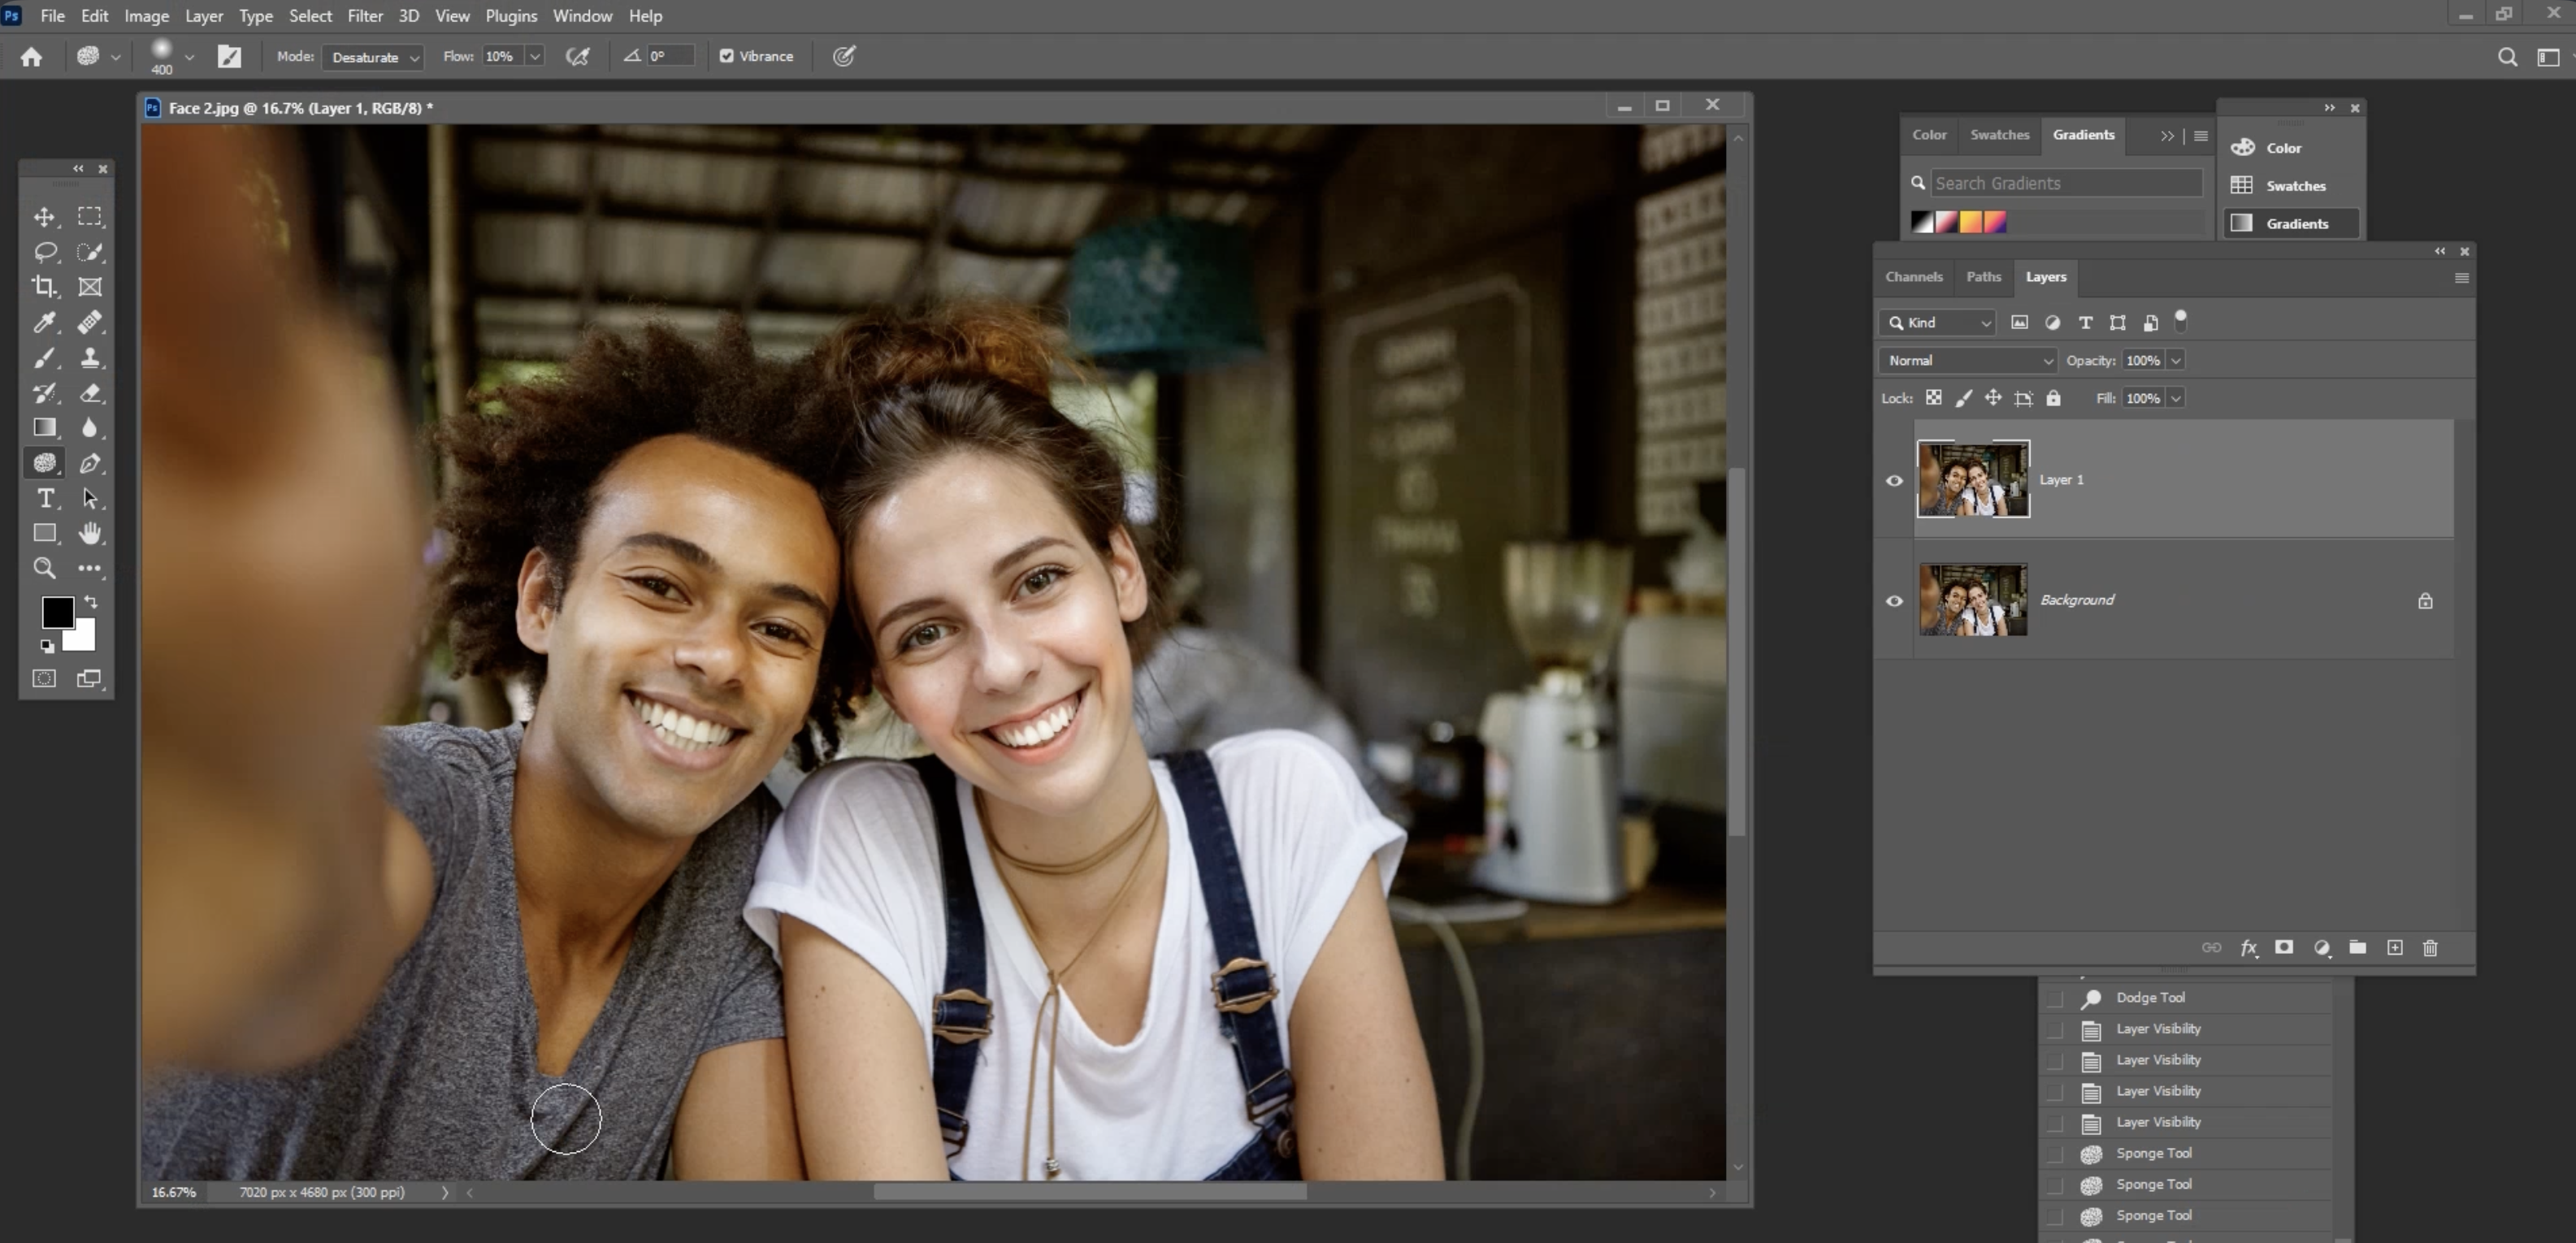Image resolution: width=2576 pixels, height=1243 pixels.
Task: Select the Crop tool
Action: (44, 287)
